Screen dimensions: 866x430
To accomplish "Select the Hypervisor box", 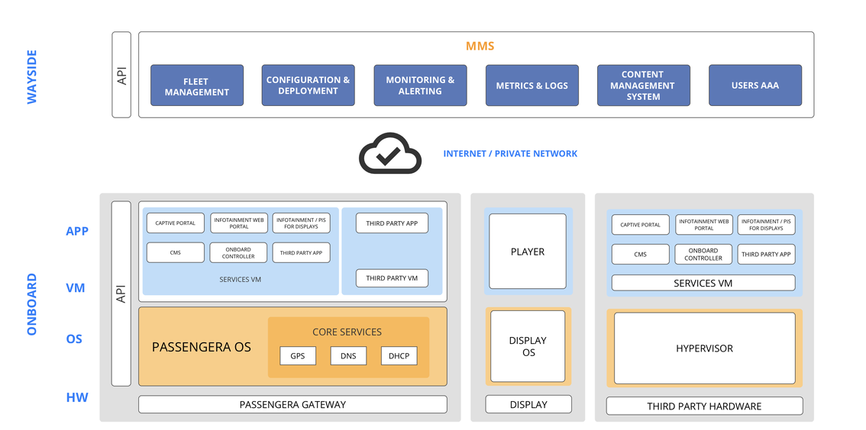I will tap(705, 348).
